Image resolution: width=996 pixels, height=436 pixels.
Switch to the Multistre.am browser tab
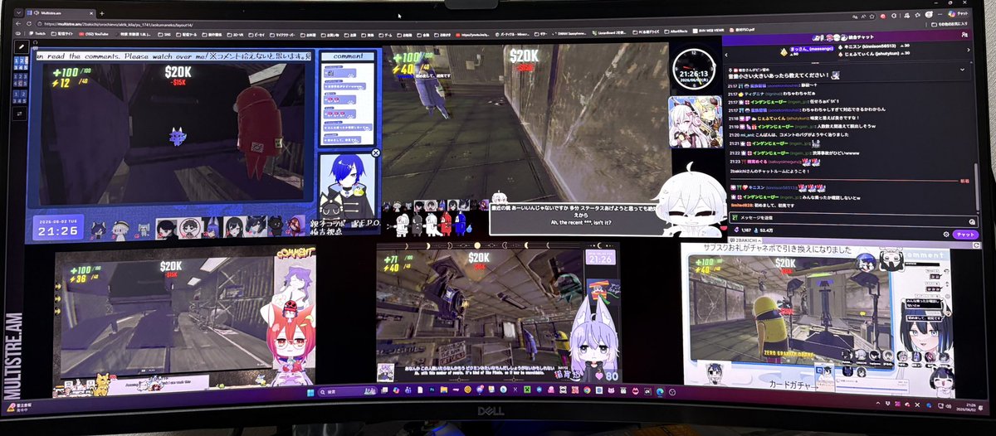[61, 13]
